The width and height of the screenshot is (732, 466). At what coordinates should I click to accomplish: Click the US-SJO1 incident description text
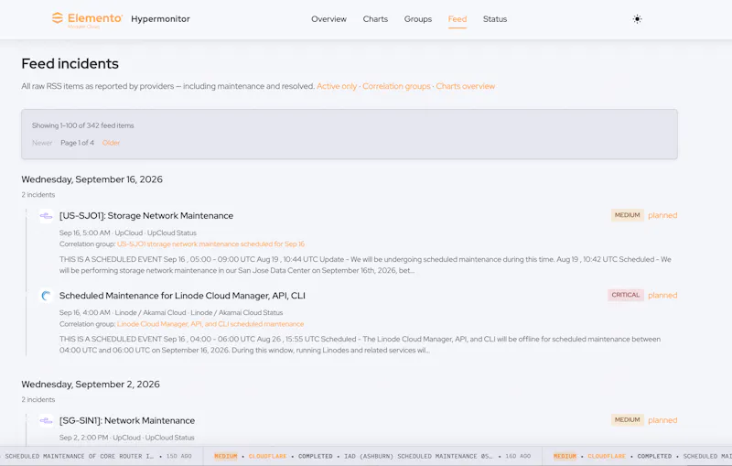[365, 265]
